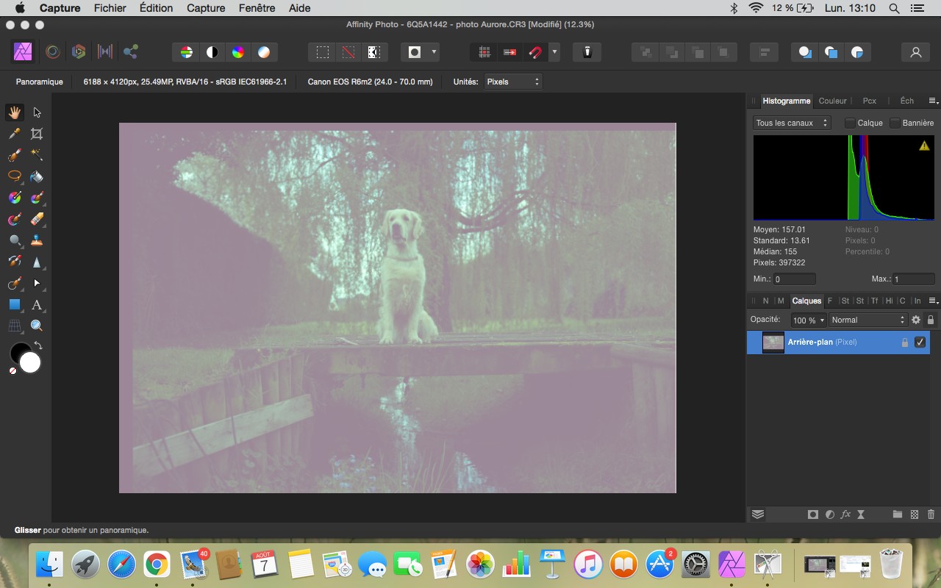941x588 pixels.
Task: Open the Opacité 100 % dropdown
Action: (809, 320)
